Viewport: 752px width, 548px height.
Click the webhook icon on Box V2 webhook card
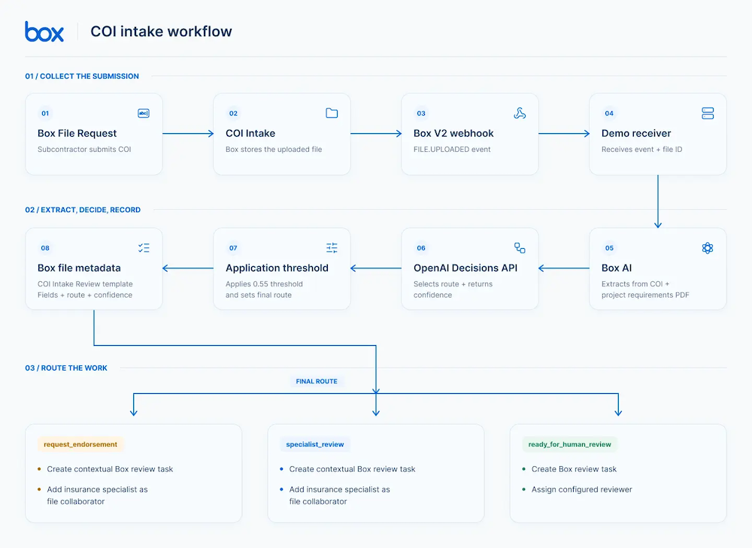click(520, 114)
